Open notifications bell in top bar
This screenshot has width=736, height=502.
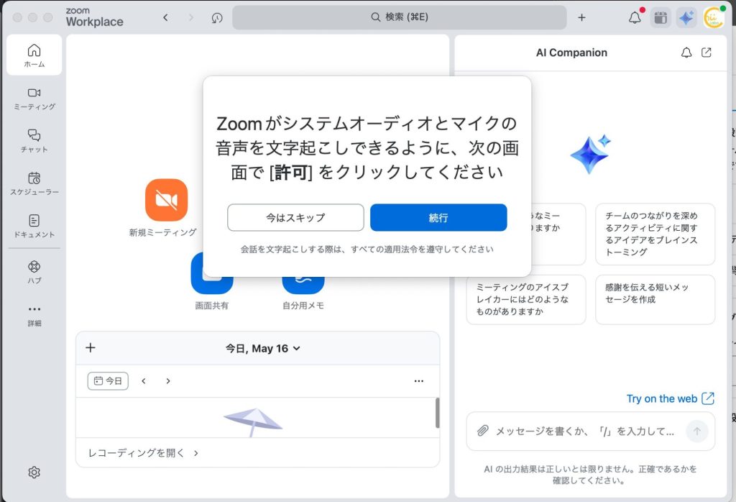635,17
